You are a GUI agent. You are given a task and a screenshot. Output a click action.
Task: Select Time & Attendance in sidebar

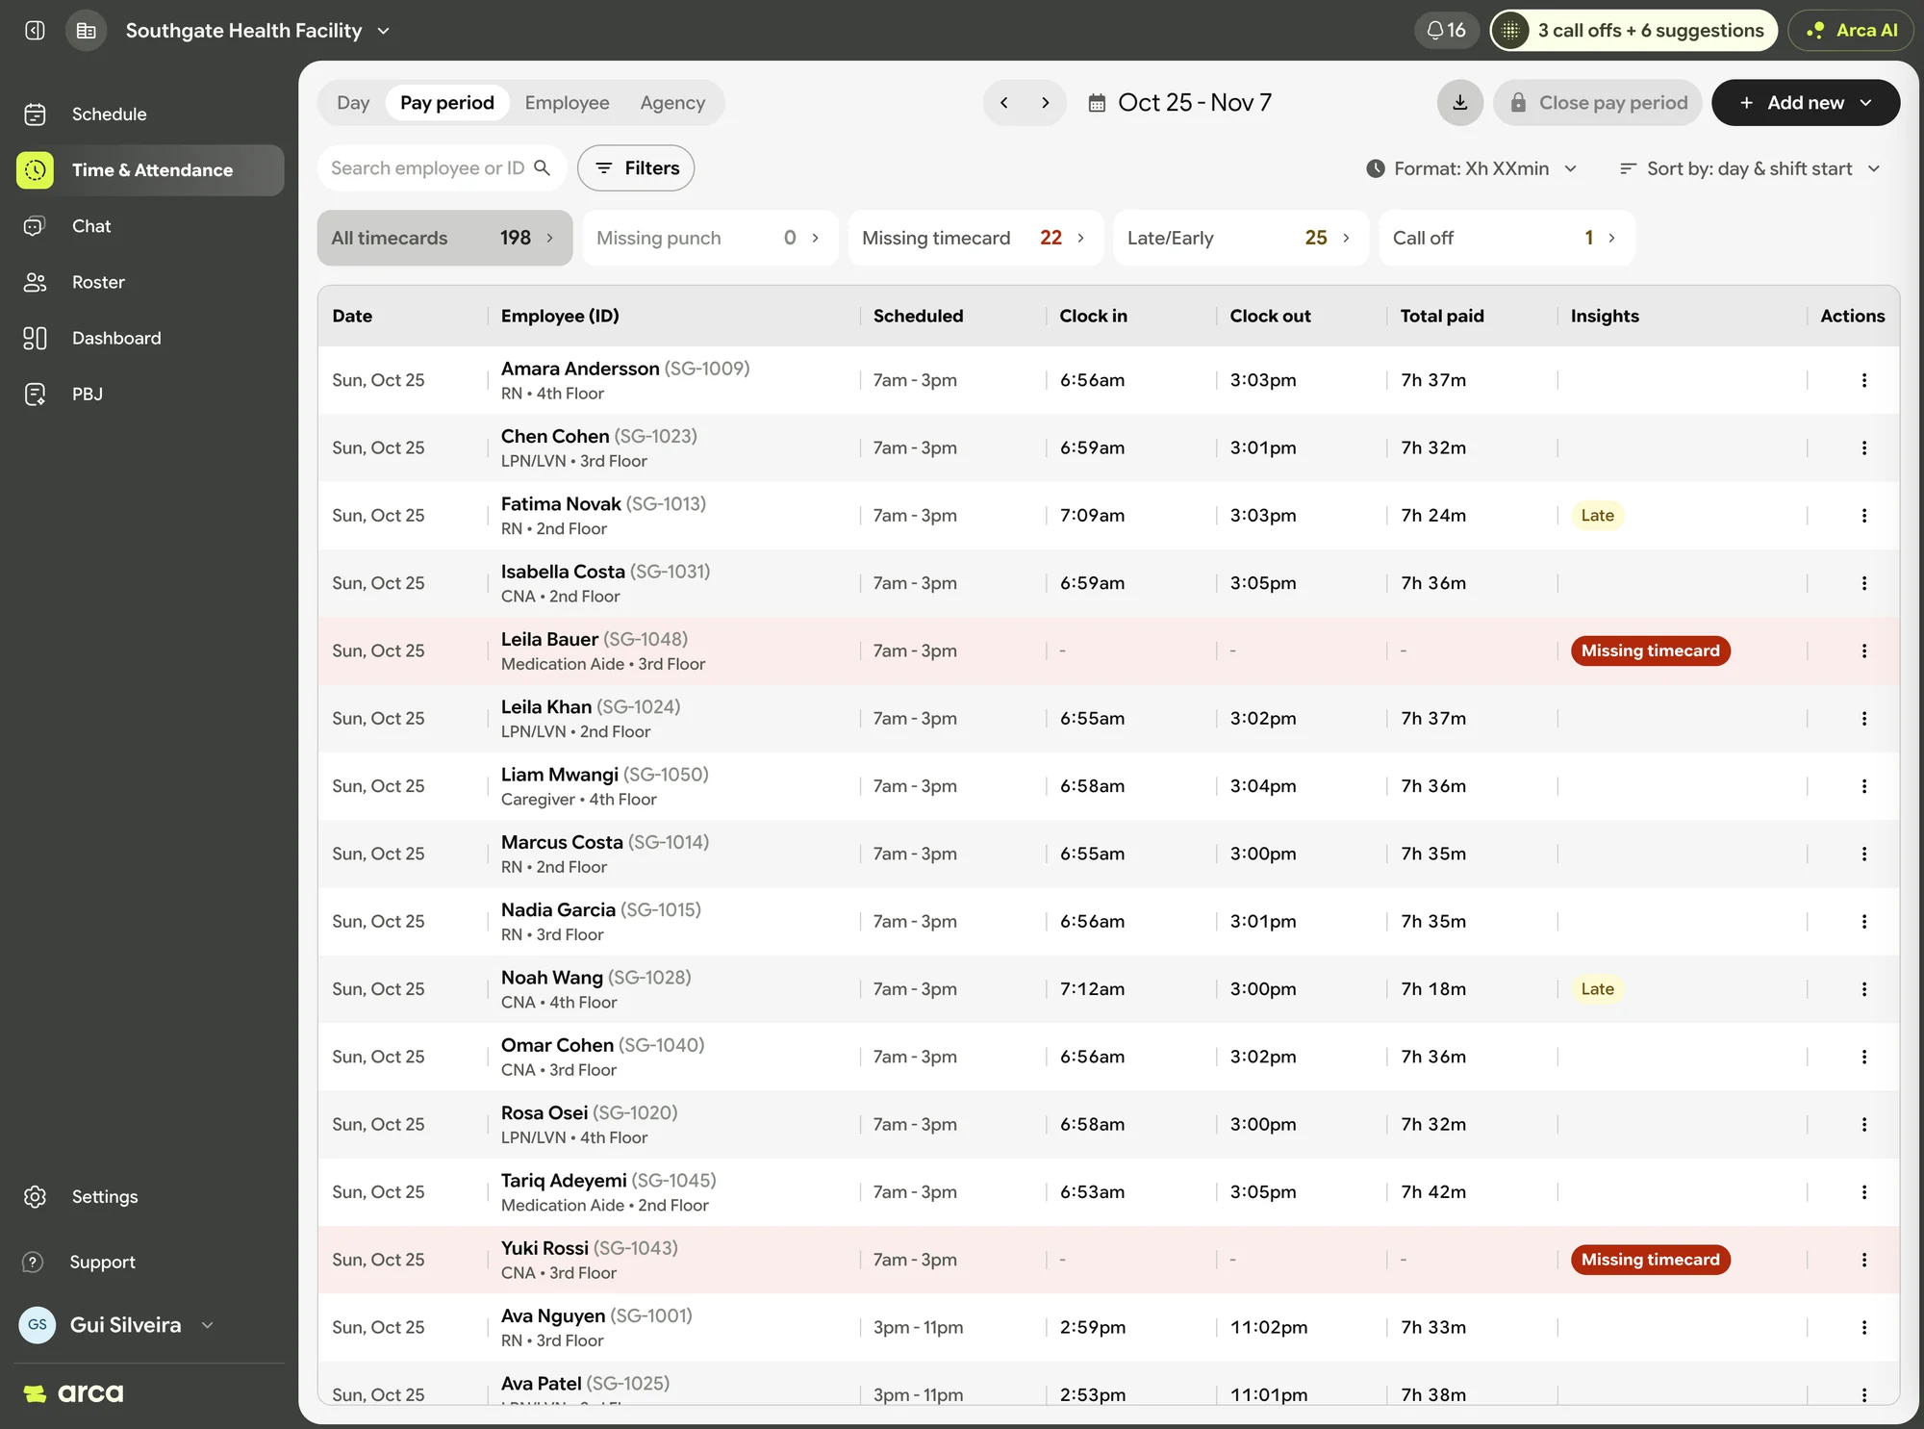pyautogui.click(x=149, y=170)
